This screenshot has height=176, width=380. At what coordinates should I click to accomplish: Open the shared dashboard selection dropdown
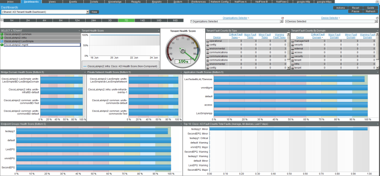[x=45, y=12]
